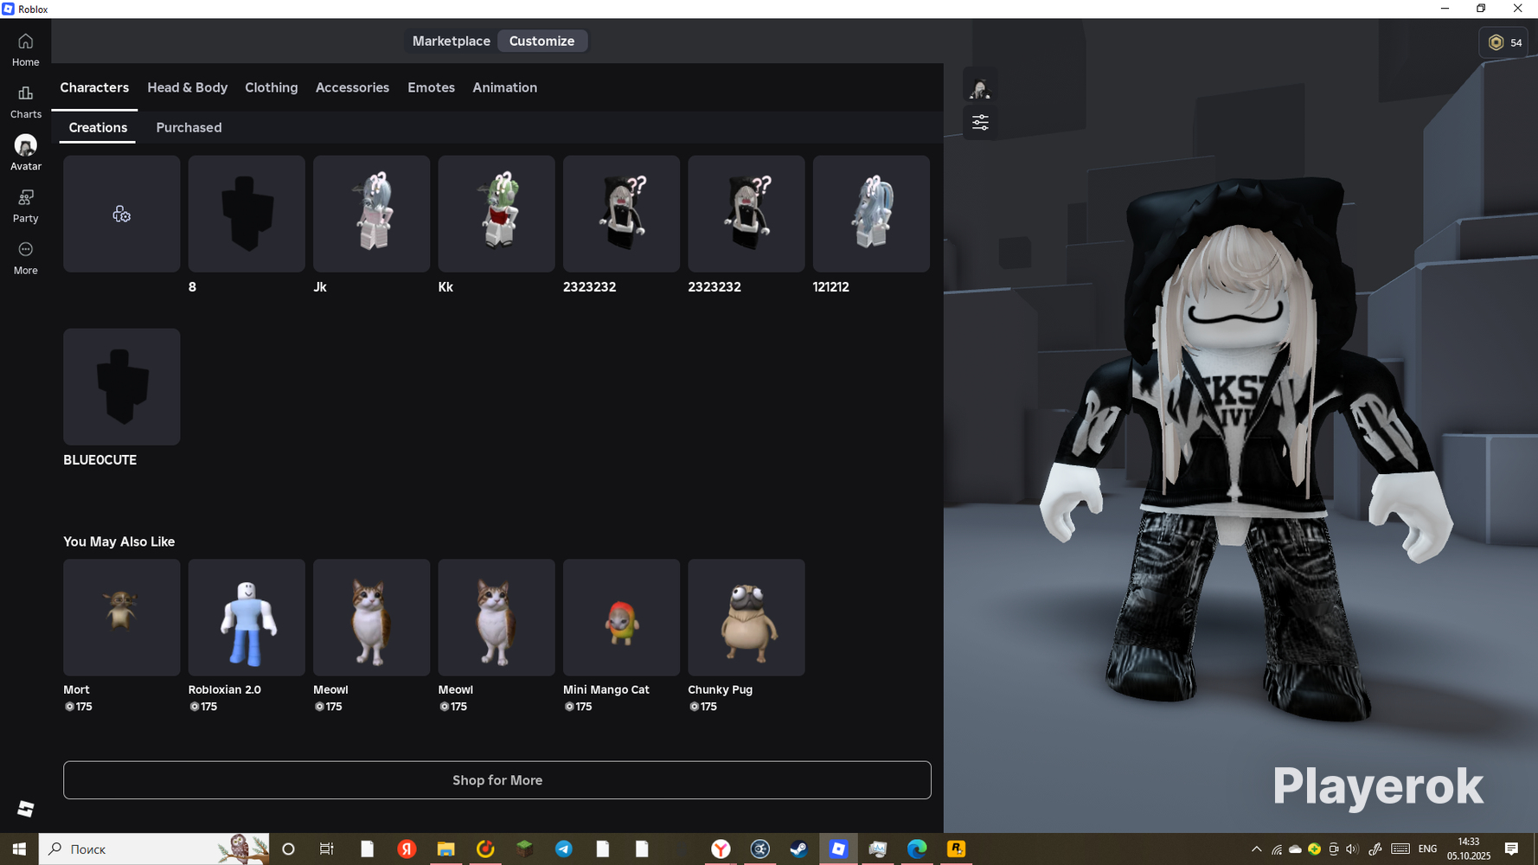Switch to the Marketplace tab
The image size is (1538, 865).
tap(451, 41)
